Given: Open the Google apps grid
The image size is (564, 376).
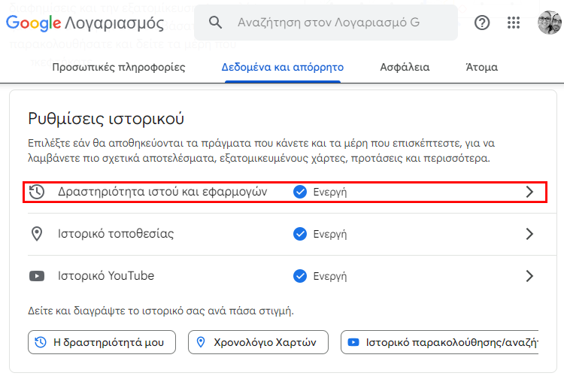Looking at the screenshot, I should [x=514, y=23].
